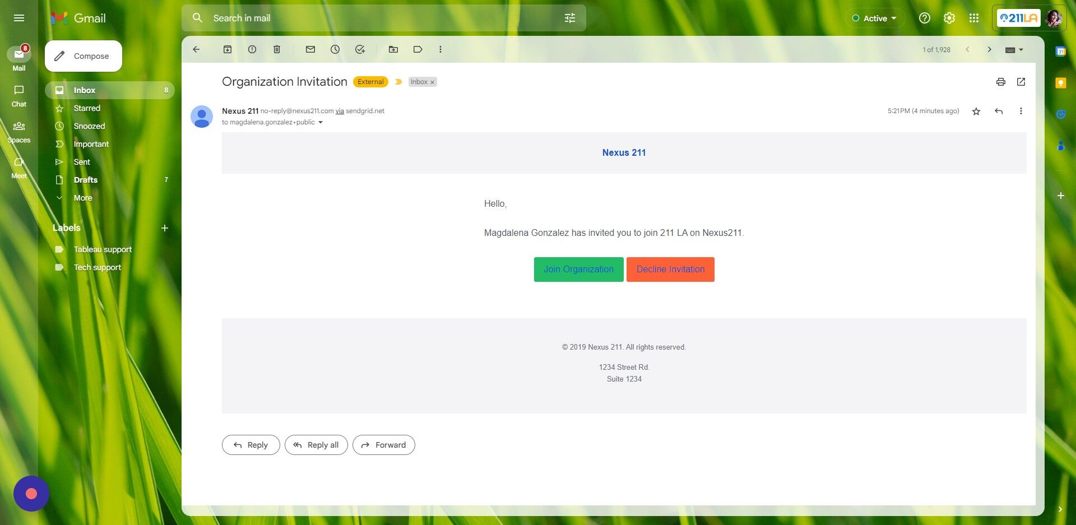Focus the Search in mail field
The width and height of the screenshot is (1076, 525).
point(384,18)
